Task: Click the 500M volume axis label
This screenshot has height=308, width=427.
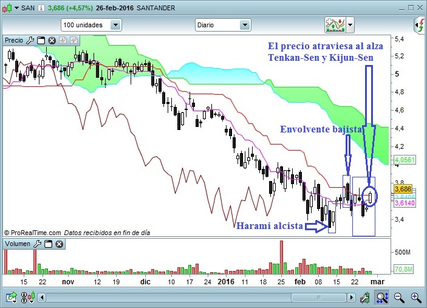Action: (403, 252)
